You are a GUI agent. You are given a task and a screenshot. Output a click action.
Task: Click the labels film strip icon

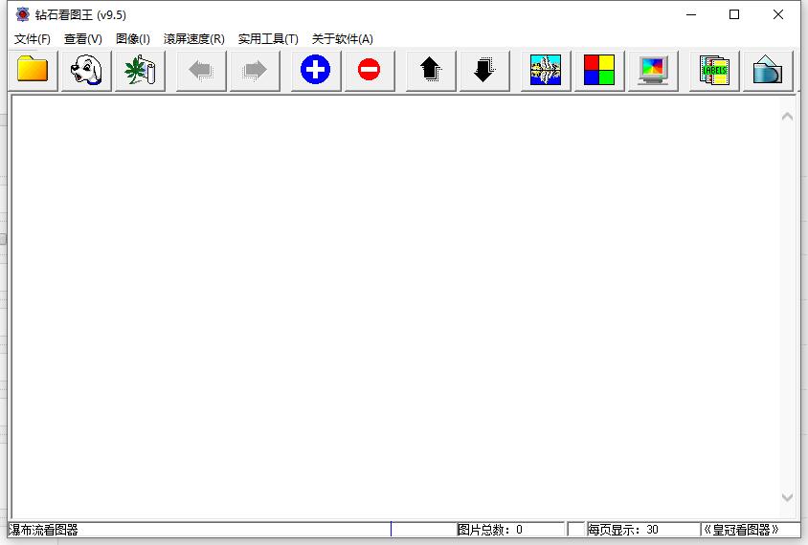[x=714, y=71]
